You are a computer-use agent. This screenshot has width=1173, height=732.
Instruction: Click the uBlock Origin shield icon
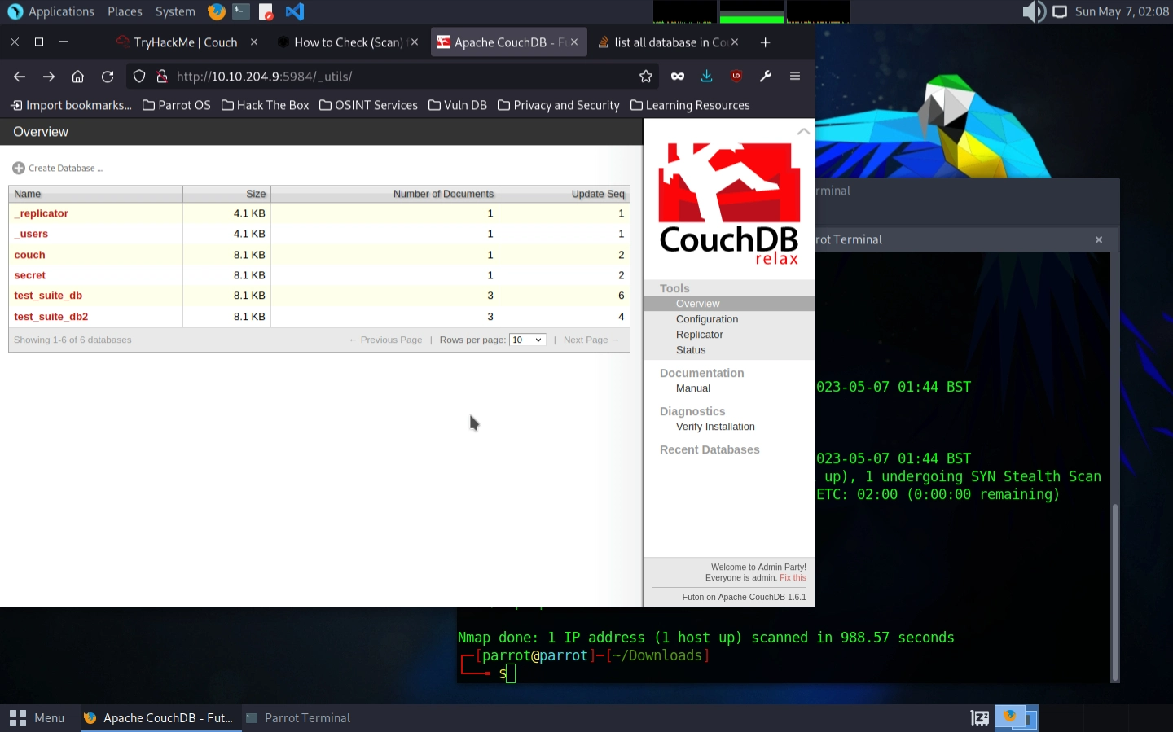736,77
